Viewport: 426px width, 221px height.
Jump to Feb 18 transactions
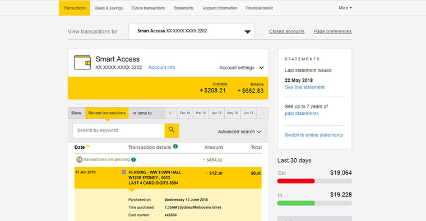click(x=185, y=113)
